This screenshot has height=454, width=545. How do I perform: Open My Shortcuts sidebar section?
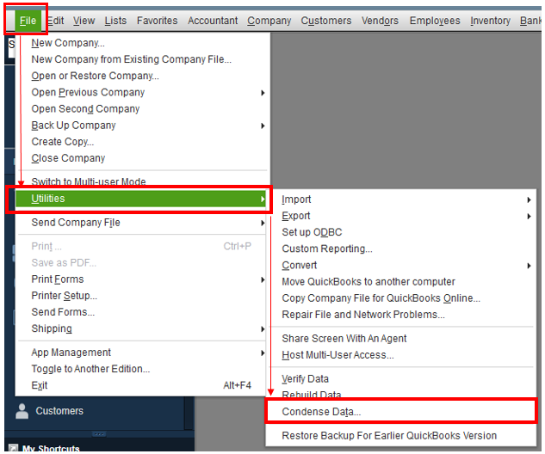pos(51,449)
